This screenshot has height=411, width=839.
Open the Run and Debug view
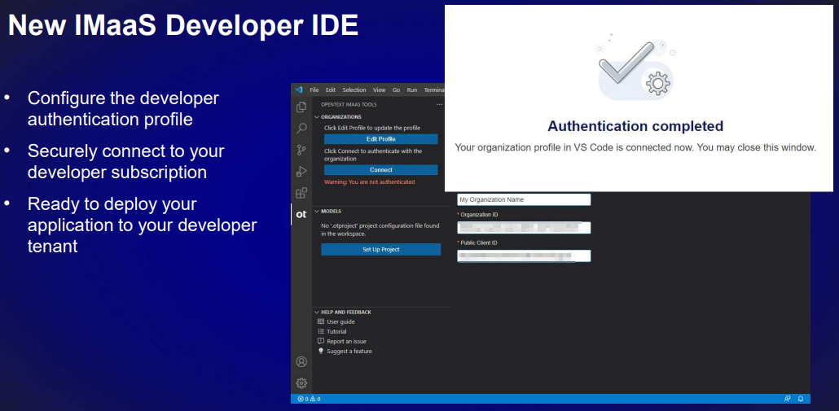(301, 171)
